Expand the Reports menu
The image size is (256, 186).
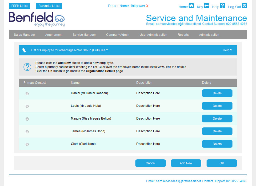[x=183, y=35]
